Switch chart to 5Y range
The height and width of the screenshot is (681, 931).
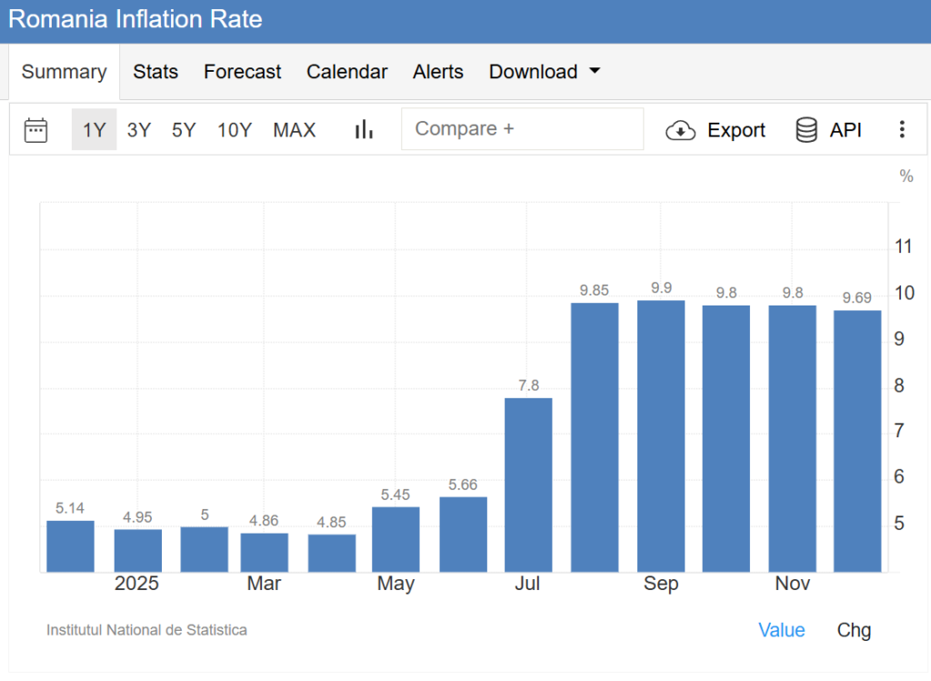point(184,130)
